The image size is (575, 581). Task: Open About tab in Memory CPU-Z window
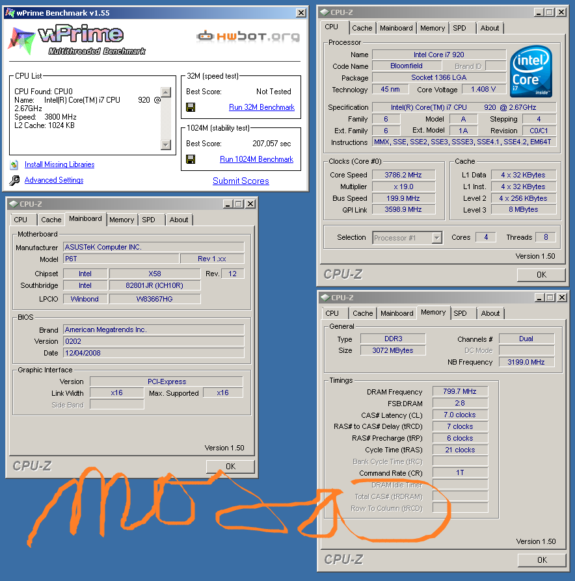[490, 313]
